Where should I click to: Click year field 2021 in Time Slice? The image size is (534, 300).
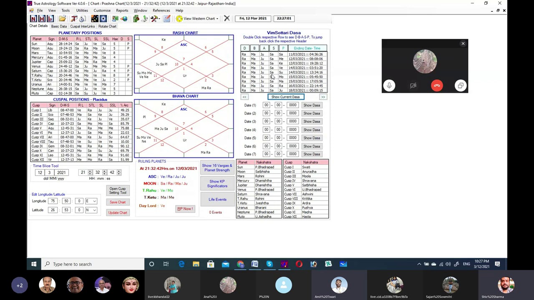pyautogui.click(x=61, y=172)
